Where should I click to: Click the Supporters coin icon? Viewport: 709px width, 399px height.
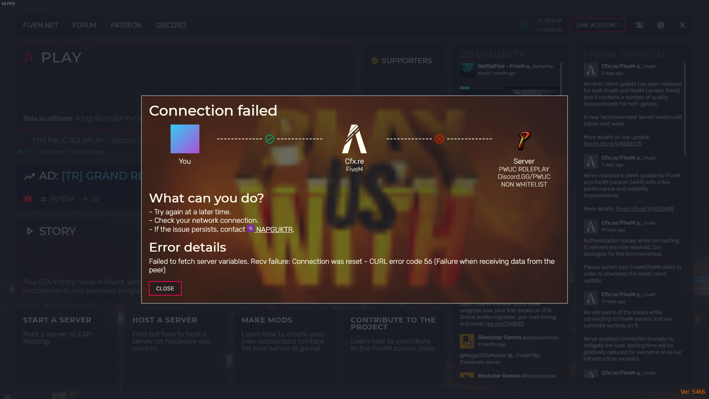tap(375, 61)
